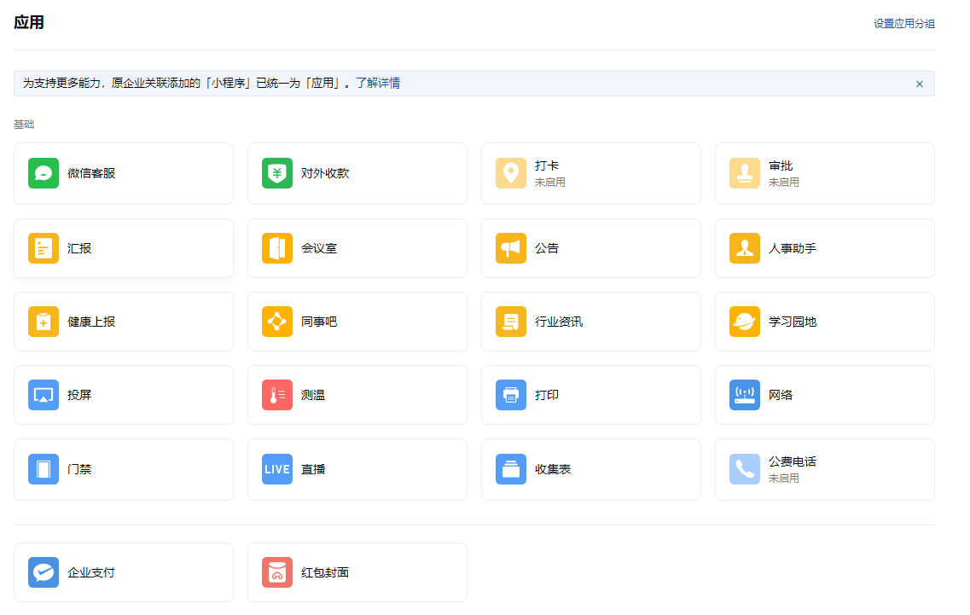Select the 直播 label
The height and width of the screenshot is (615, 970).
click(x=313, y=469)
